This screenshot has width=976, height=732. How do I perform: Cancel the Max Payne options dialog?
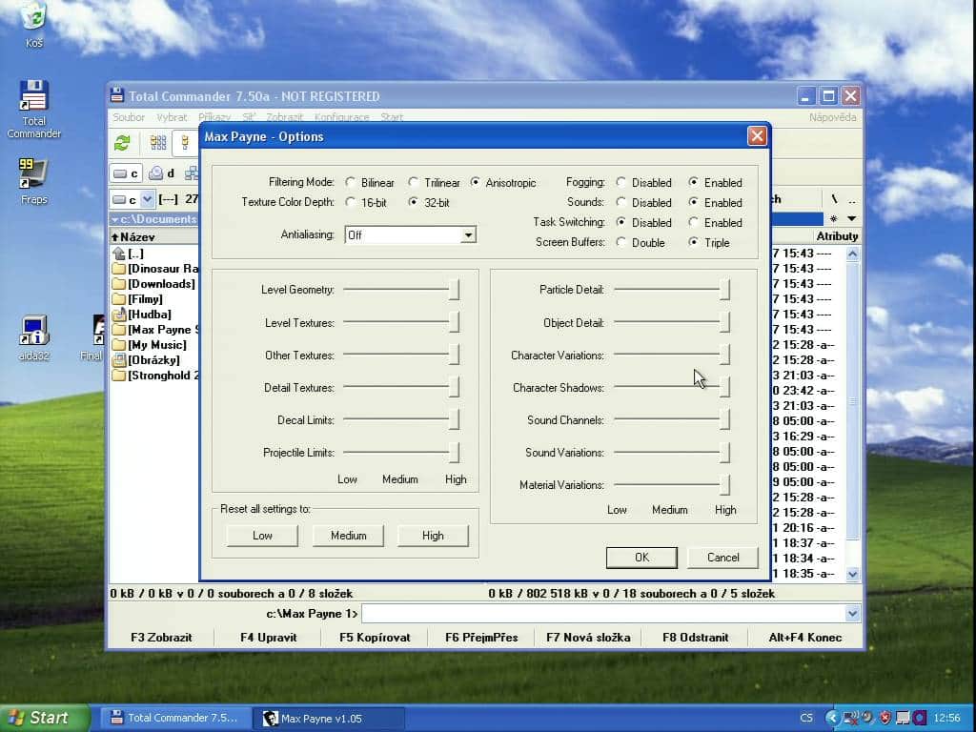coord(722,557)
